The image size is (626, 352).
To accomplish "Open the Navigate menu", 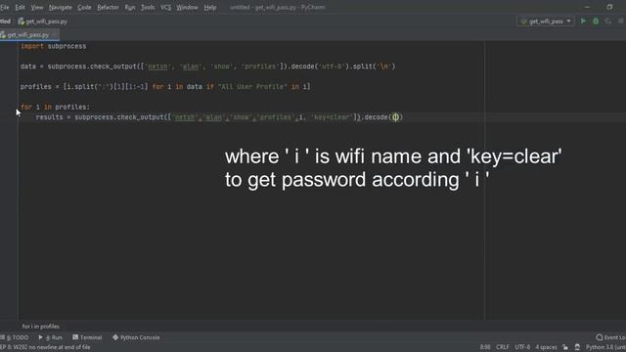I will tap(61, 7).
